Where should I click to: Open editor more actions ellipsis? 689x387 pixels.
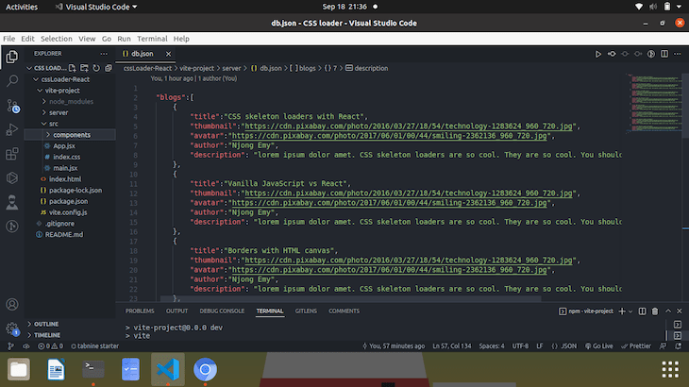(x=678, y=54)
